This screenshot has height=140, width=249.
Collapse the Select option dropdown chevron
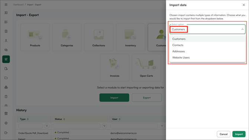242,29
